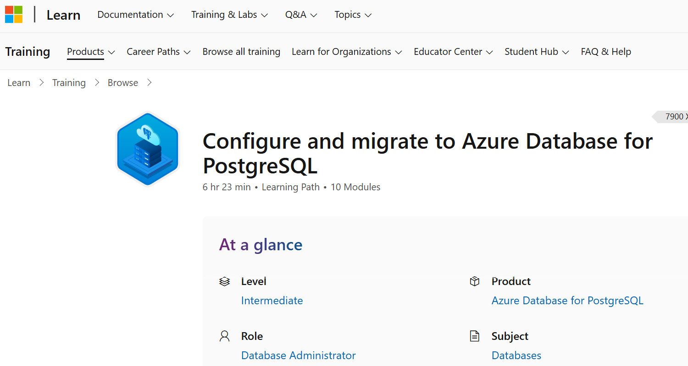
Task: Open the Database Administrator link
Action: pyautogui.click(x=299, y=355)
